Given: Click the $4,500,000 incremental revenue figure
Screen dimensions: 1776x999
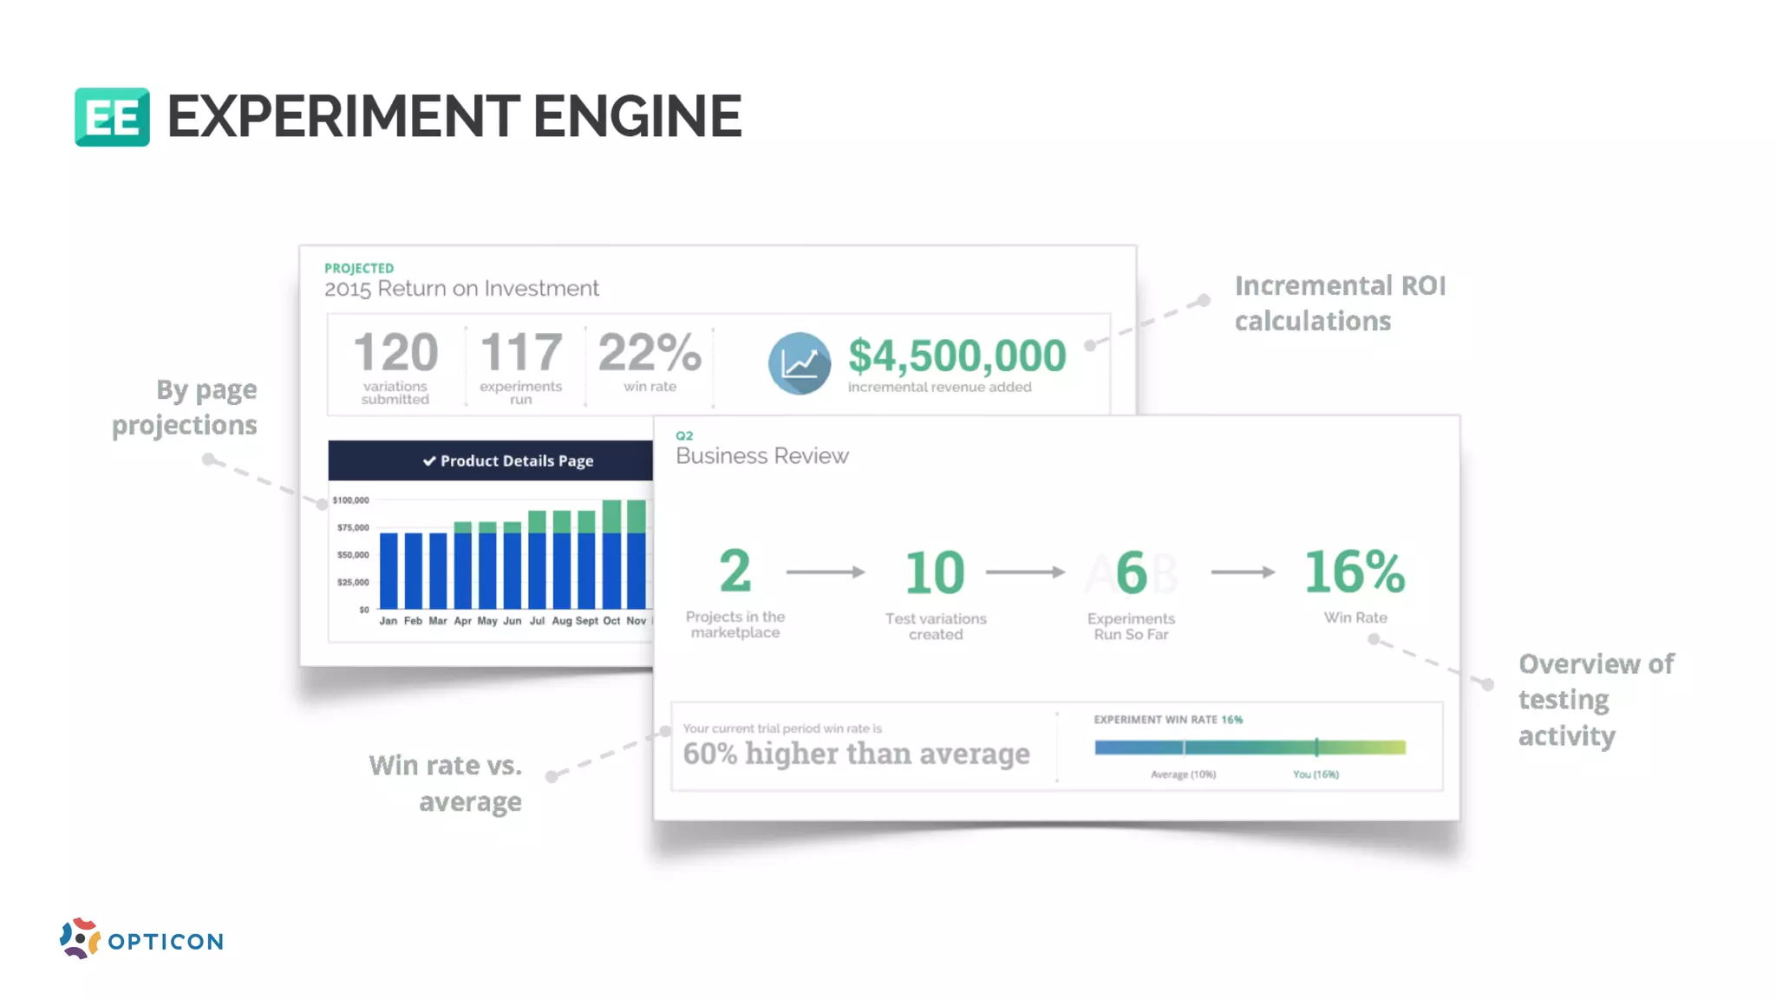Looking at the screenshot, I should [x=957, y=356].
